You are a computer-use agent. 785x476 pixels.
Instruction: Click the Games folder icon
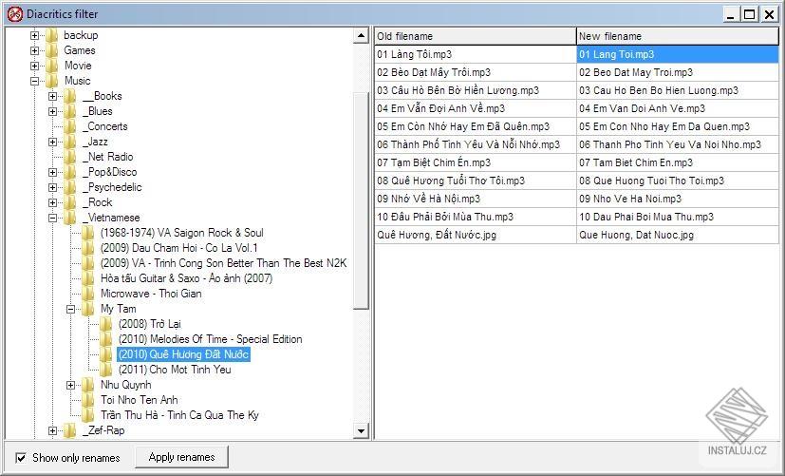(x=52, y=50)
